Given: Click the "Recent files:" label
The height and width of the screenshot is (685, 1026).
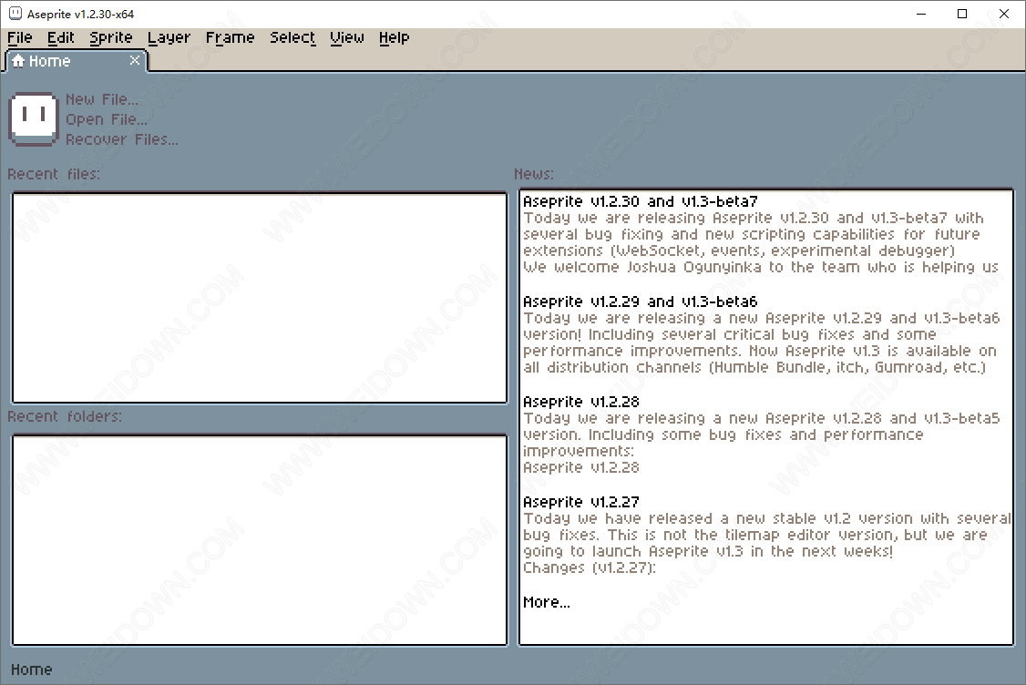Looking at the screenshot, I should (x=54, y=175).
